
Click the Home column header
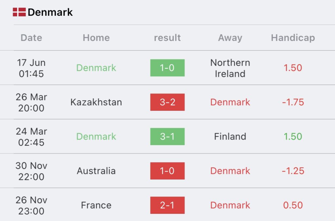pos(97,38)
